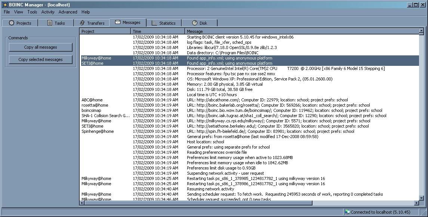Screen dimensions: 428x217
Task: Click the Projects tab gear icon
Action: (x=12, y=23)
